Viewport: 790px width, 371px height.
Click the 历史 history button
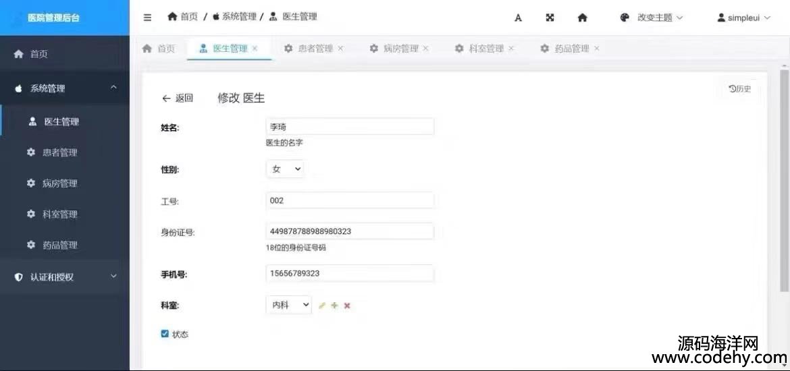tap(740, 89)
